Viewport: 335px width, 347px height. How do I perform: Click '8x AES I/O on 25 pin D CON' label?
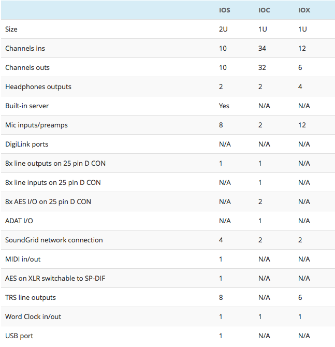pos(48,202)
